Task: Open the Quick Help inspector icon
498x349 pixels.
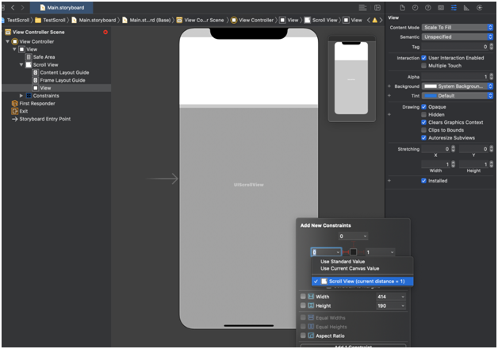Action: [428, 8]
